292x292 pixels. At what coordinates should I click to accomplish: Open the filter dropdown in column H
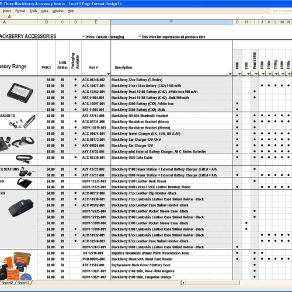point(248,74)
